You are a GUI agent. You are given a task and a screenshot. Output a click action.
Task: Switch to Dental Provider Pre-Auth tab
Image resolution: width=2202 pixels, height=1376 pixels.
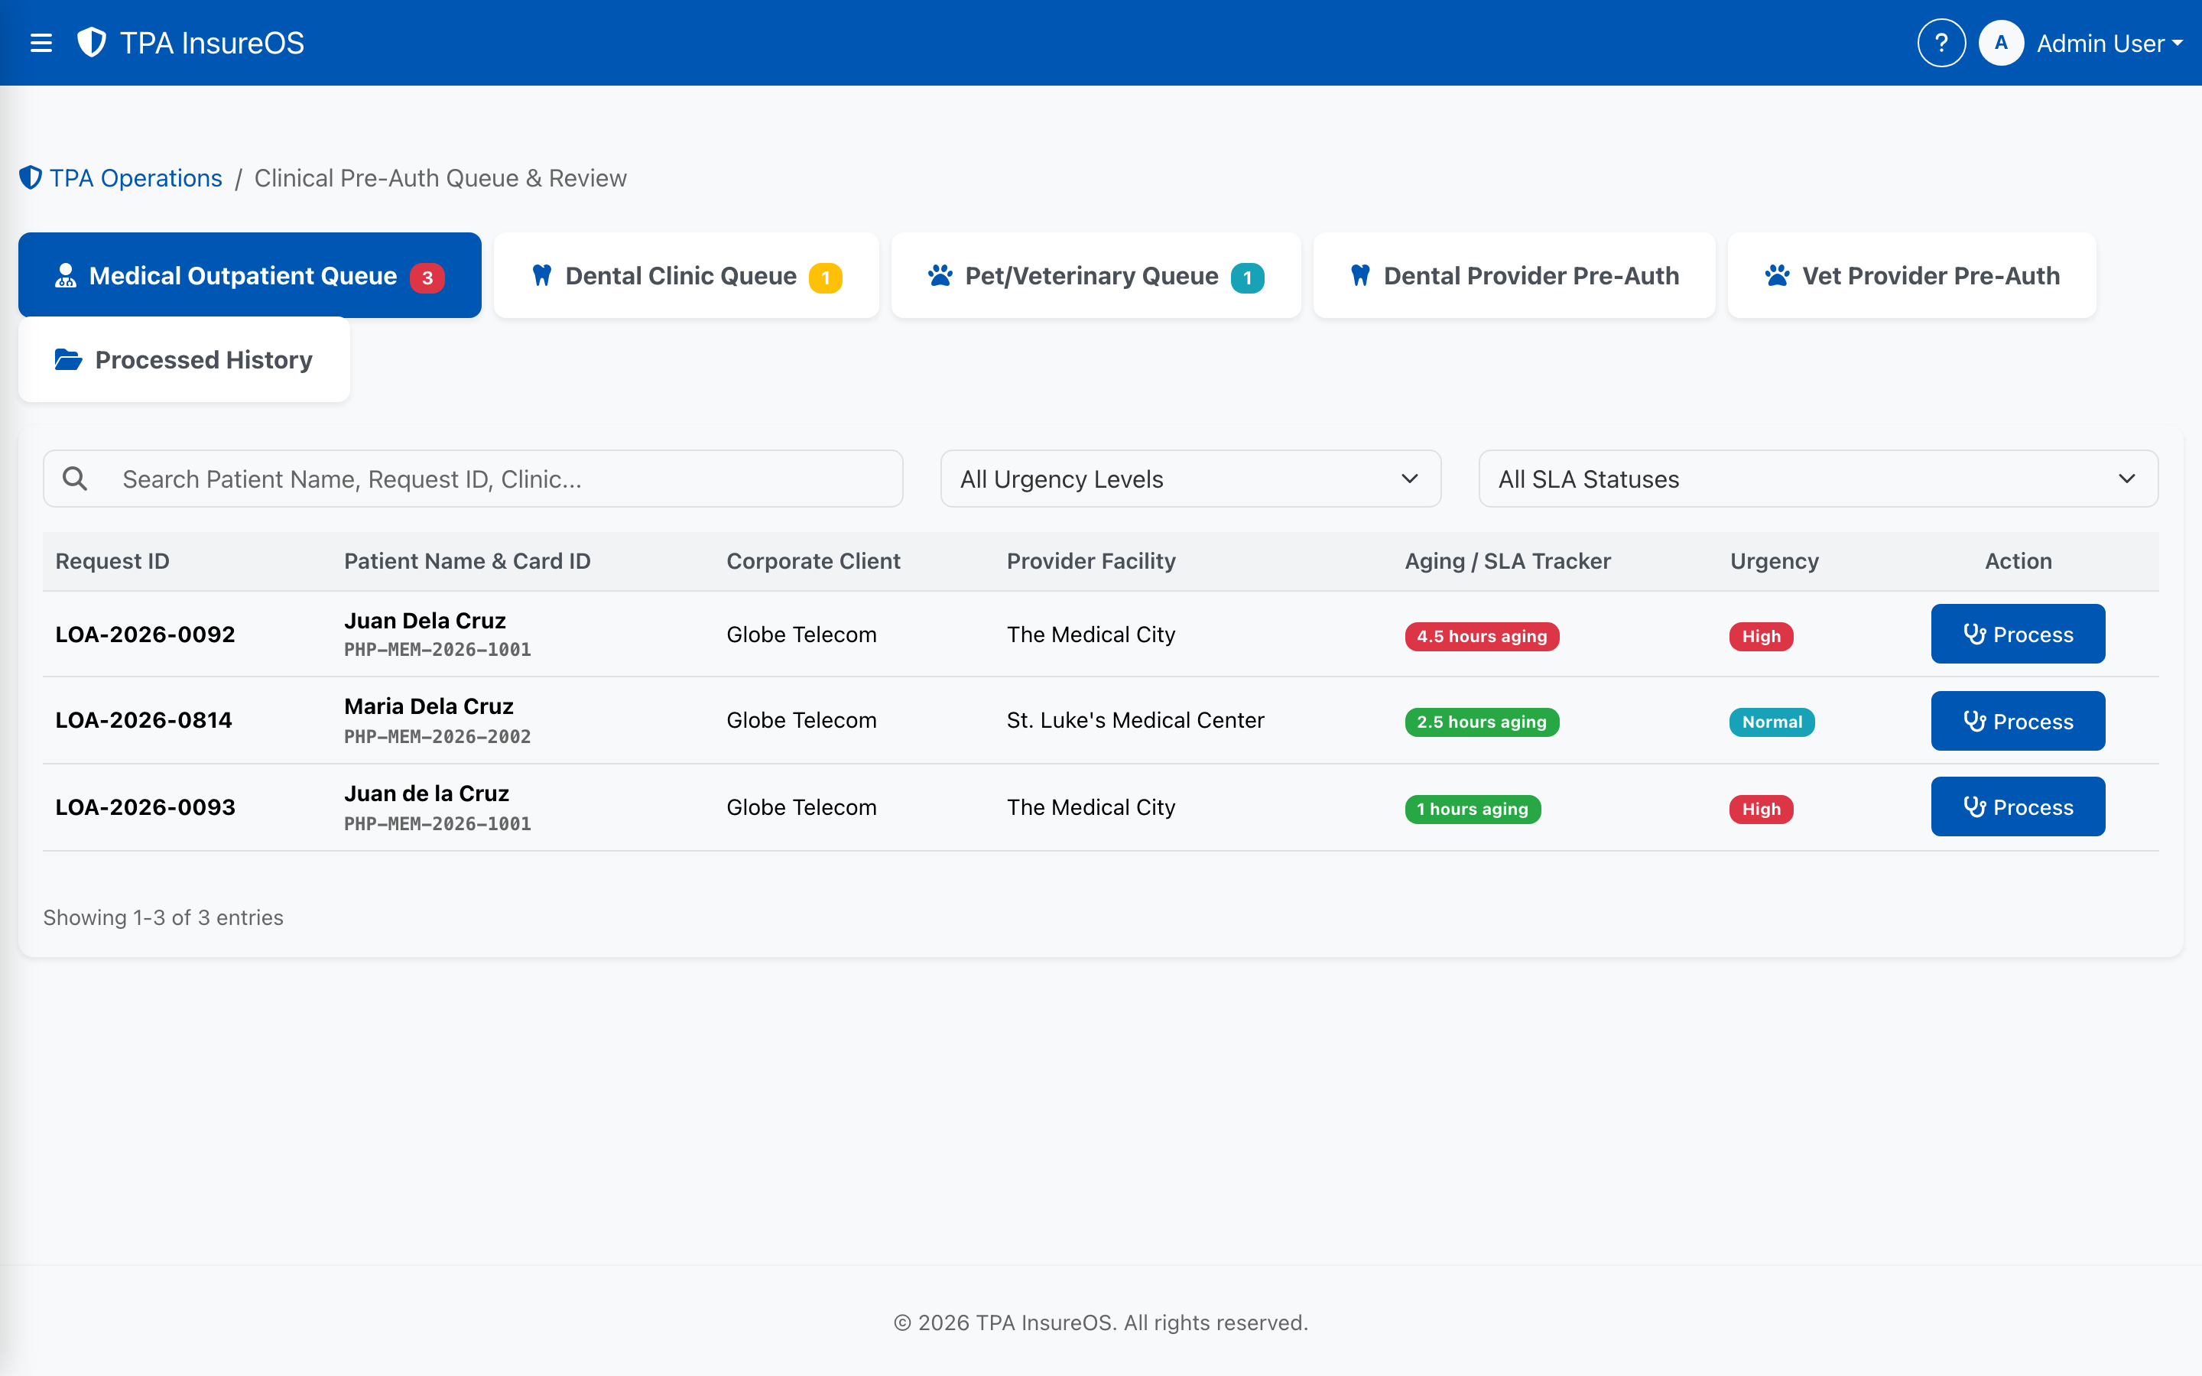(x=1514, y=275)
